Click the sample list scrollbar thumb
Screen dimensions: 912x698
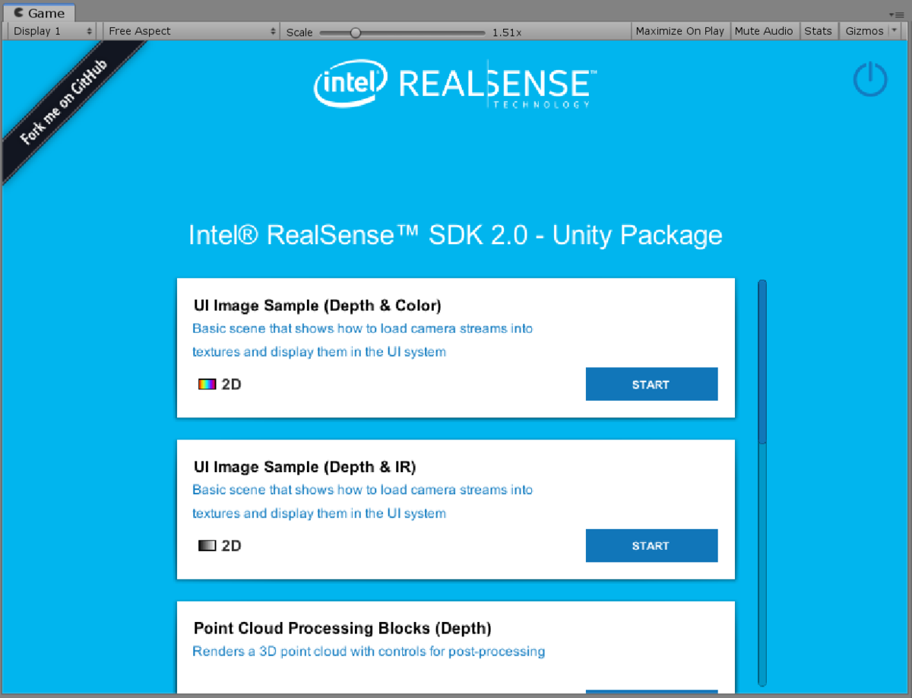(x=762, y=362)
